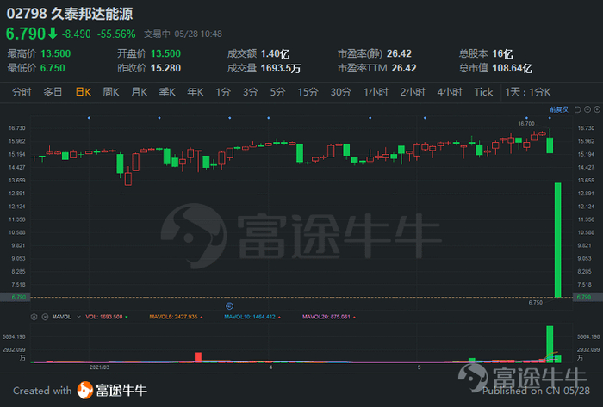Select the 日K daily candlestick tab
Image resolution: width=603 pixels, height=407 pixels.
[x=83, y=92]
